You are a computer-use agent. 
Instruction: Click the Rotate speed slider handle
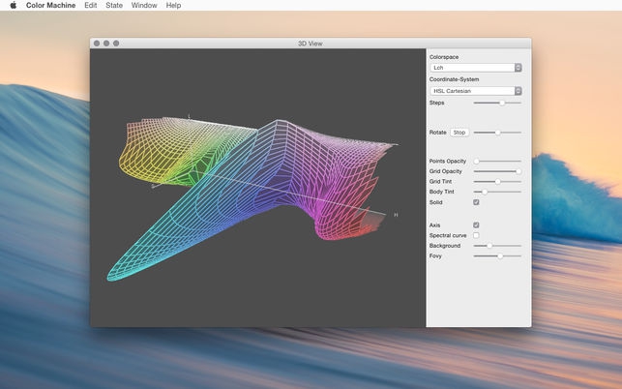point(497,132)
